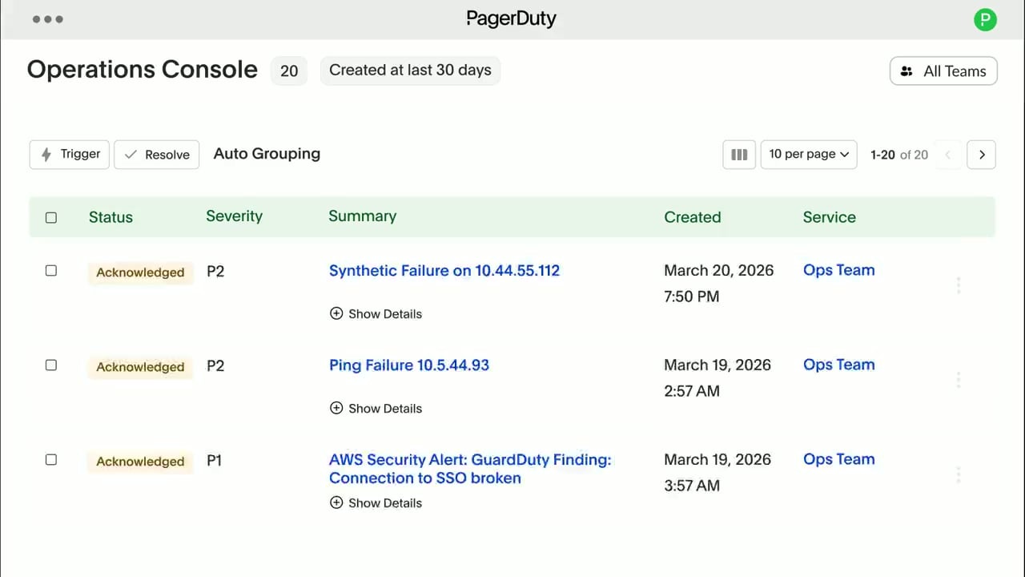Open kebab menu for Synthetic Failure incident
This screenshot has height=577, width=1025.
click(958, 285)
